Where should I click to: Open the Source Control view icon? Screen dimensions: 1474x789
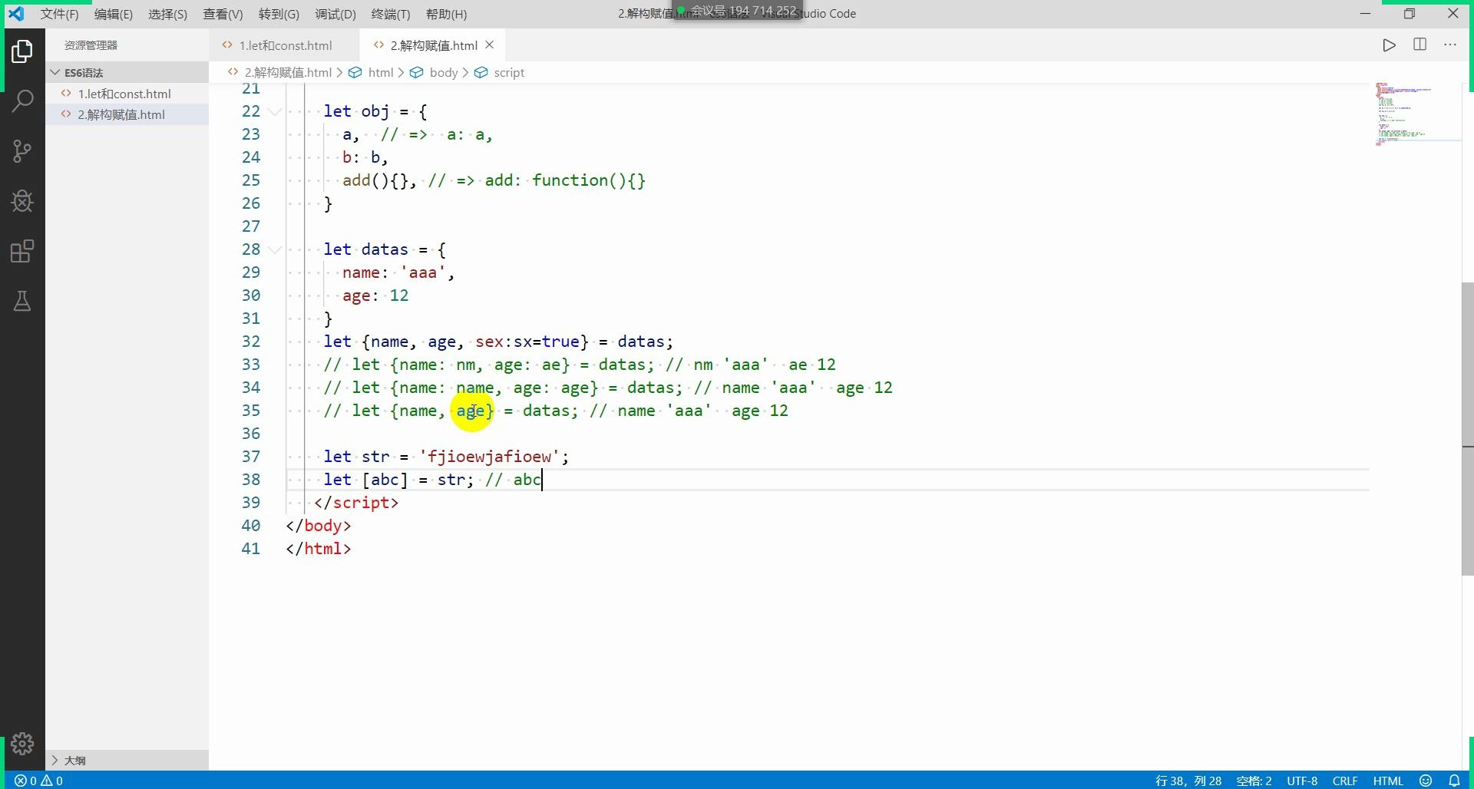coord(22,151)
